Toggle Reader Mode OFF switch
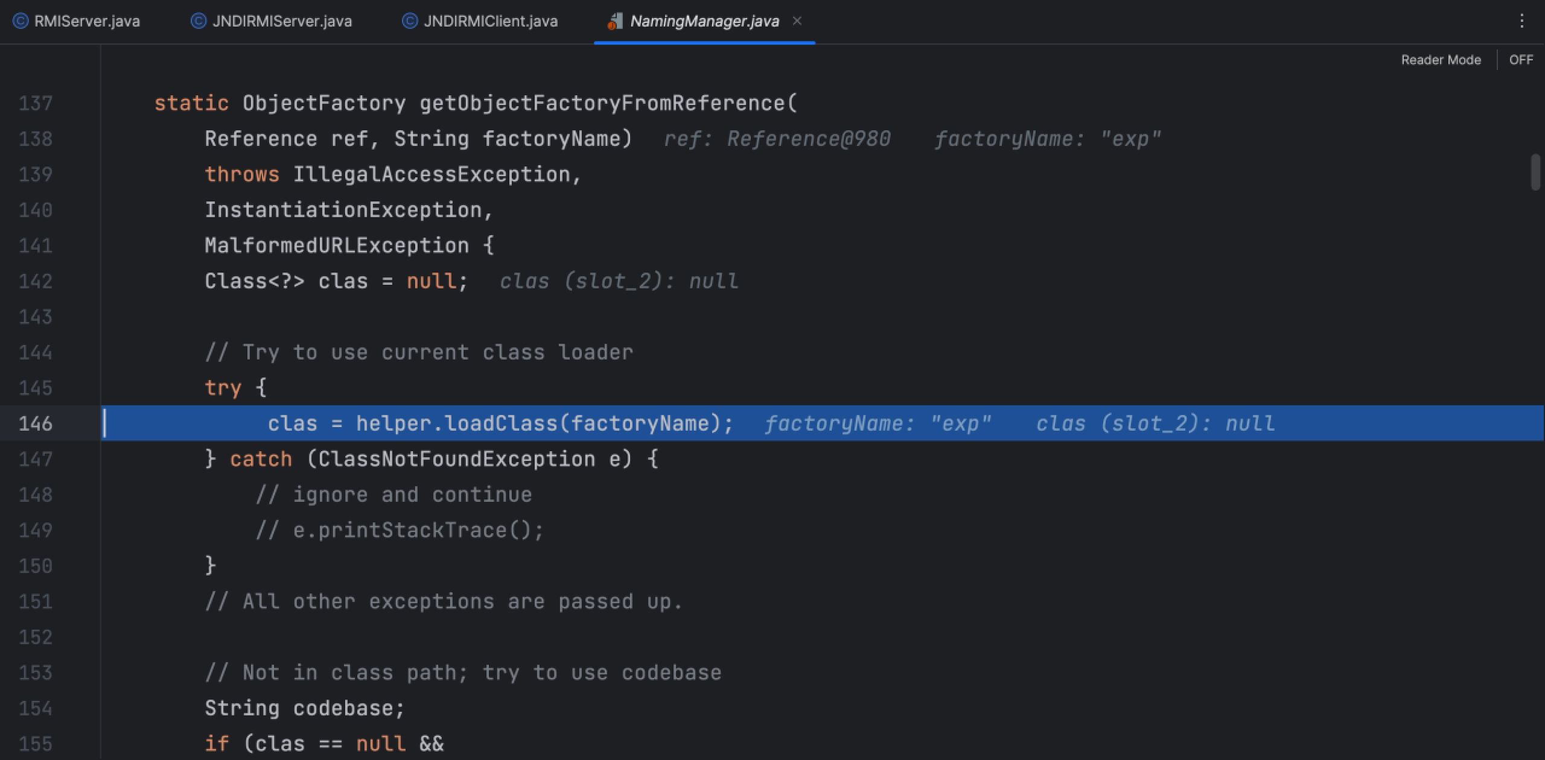1545x760 pixels. 1521,60
